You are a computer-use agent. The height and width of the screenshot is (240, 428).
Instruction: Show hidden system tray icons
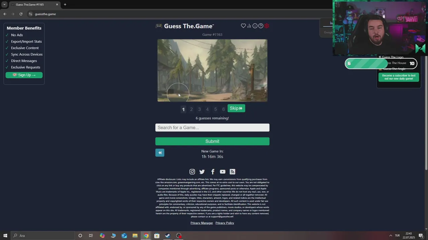(391, 236)
